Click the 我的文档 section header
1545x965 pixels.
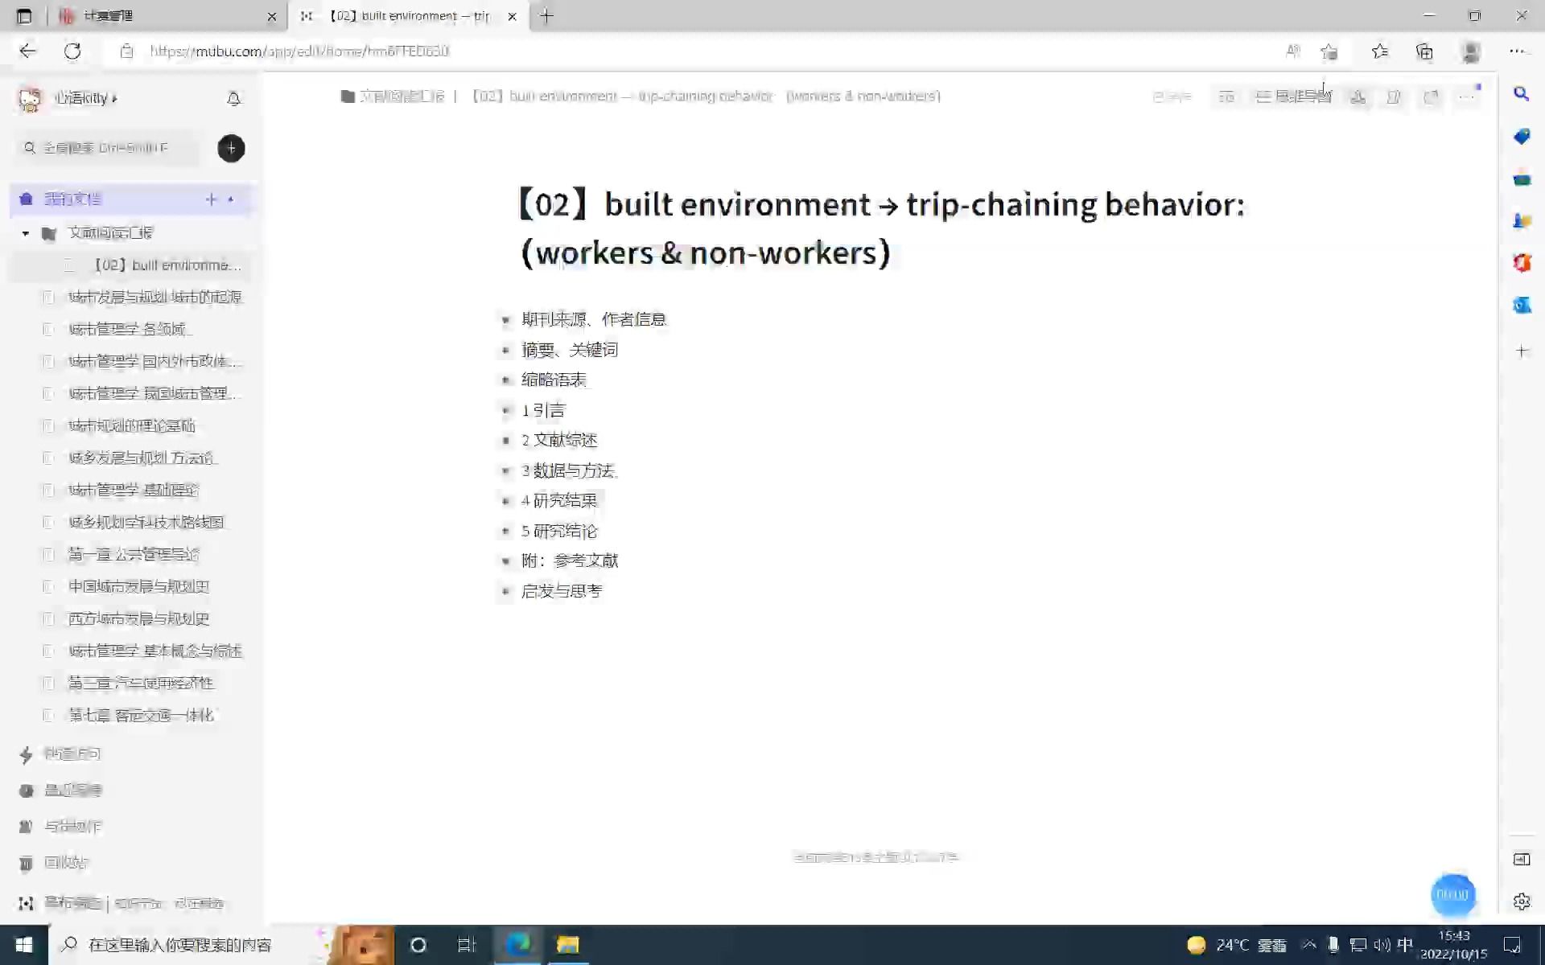[72, 198]
